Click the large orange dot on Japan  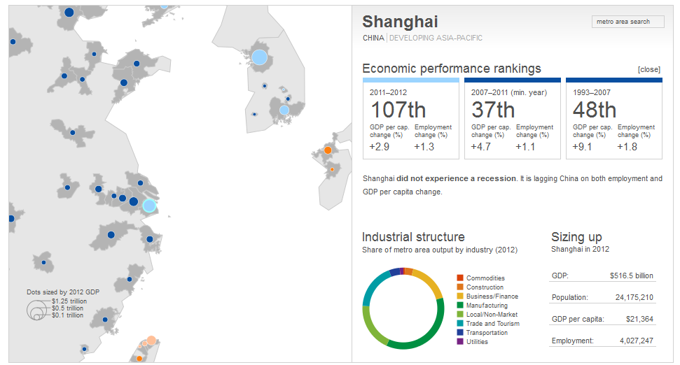tap(327, 150)
